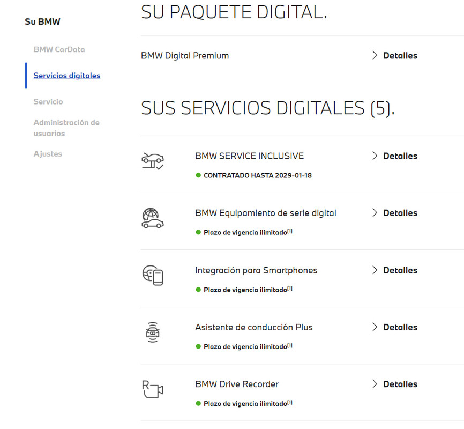Click the CONTRATADO HASTA 2029-01-18 status text
The height and width of the screenshot is (429, 464).
258,175
